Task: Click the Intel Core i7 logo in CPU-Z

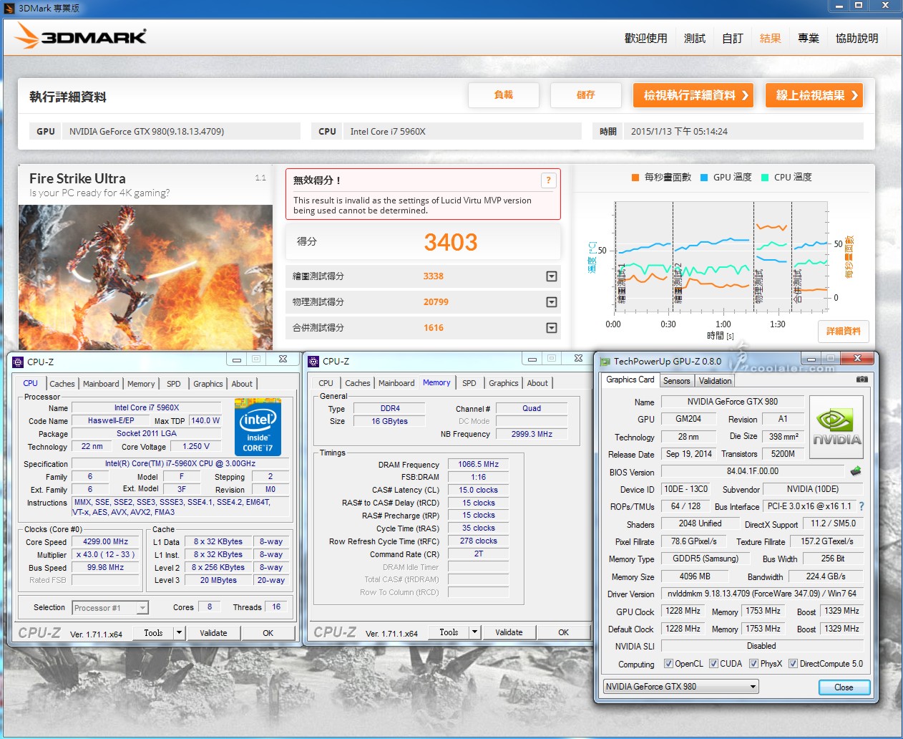Action: point(258,427)
